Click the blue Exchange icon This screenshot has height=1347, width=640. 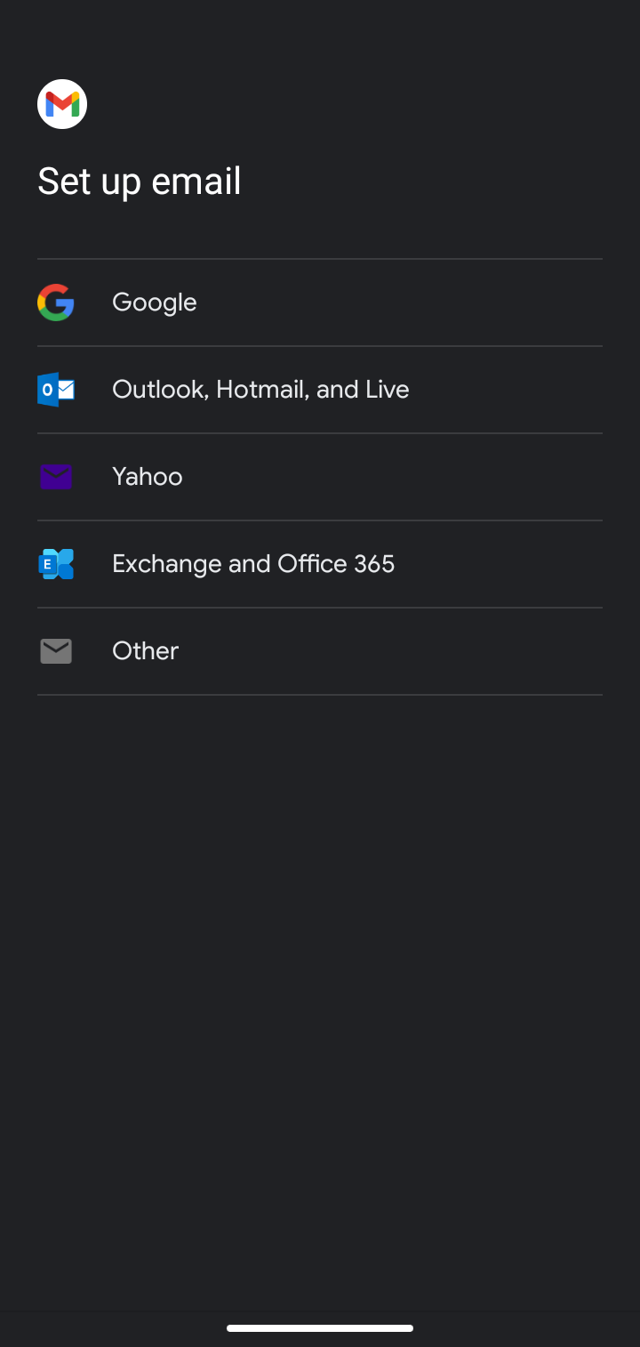[x=55, y=564]
